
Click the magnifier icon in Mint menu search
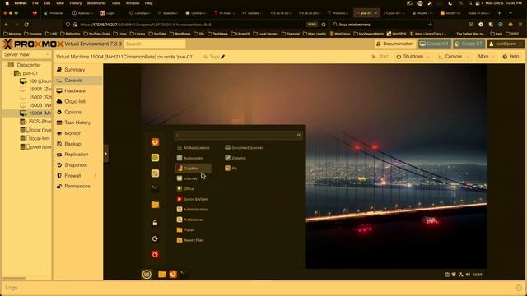[x=298, y=135]
